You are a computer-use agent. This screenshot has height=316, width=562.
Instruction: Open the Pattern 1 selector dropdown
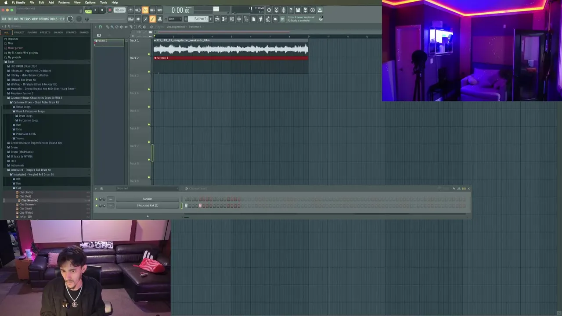[x=198, y=19]
